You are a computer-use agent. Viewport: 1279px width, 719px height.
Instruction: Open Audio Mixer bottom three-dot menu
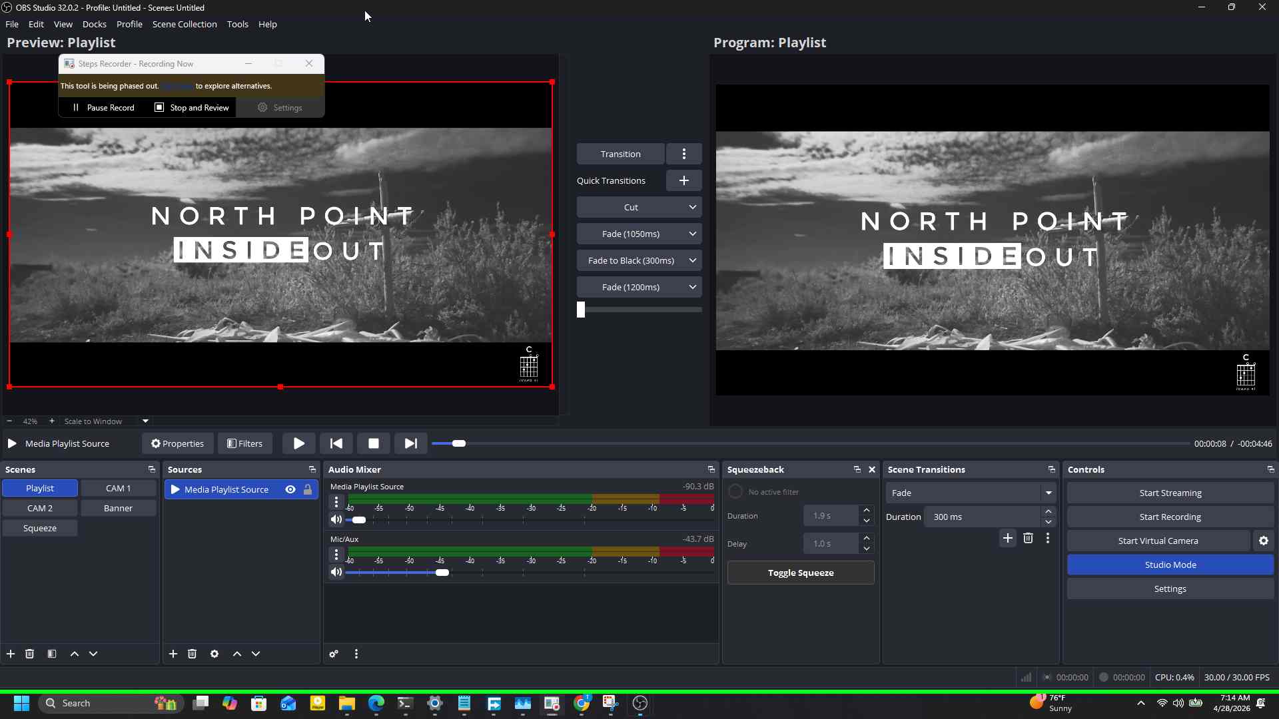tap(356, 654)
